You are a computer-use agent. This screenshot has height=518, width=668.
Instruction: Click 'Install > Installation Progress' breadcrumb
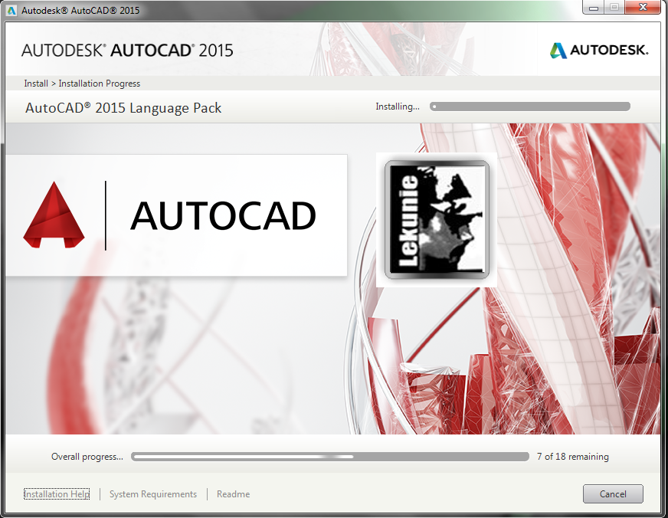coord(82,84)
